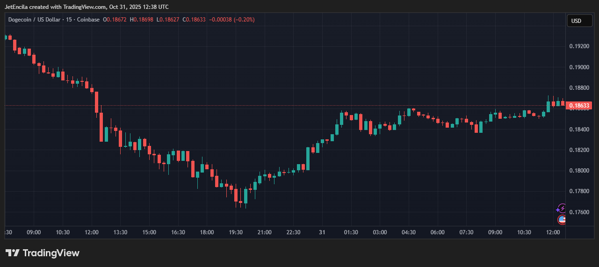Select the 31 date marker on time axis

pyautogui.click(x=322, y=232)
